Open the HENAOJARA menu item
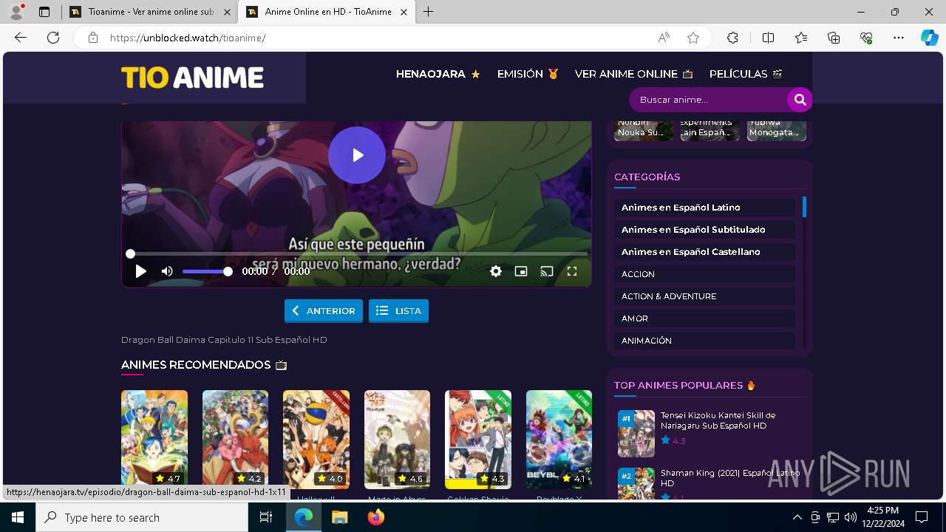The height and width of the screenshot is (532, 946). point(438,74)
